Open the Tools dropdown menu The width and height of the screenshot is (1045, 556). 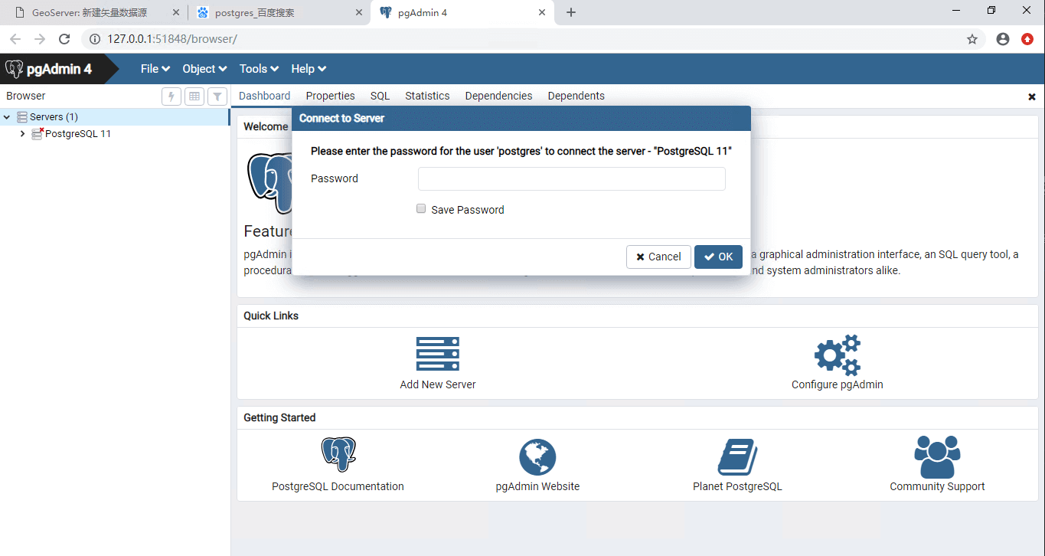pos(259,69)
